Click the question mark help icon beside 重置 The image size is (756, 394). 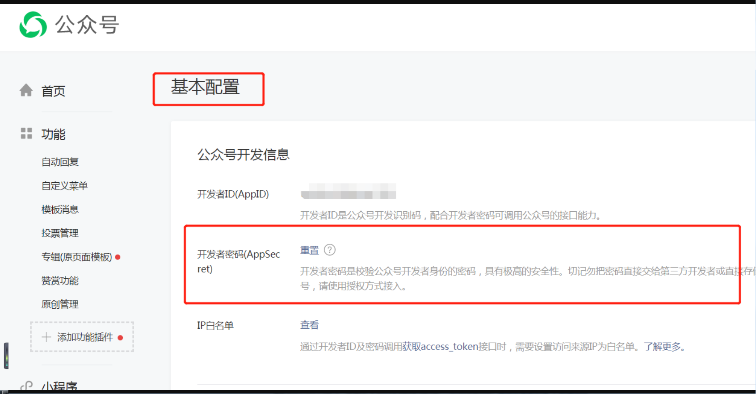[330, 250]
